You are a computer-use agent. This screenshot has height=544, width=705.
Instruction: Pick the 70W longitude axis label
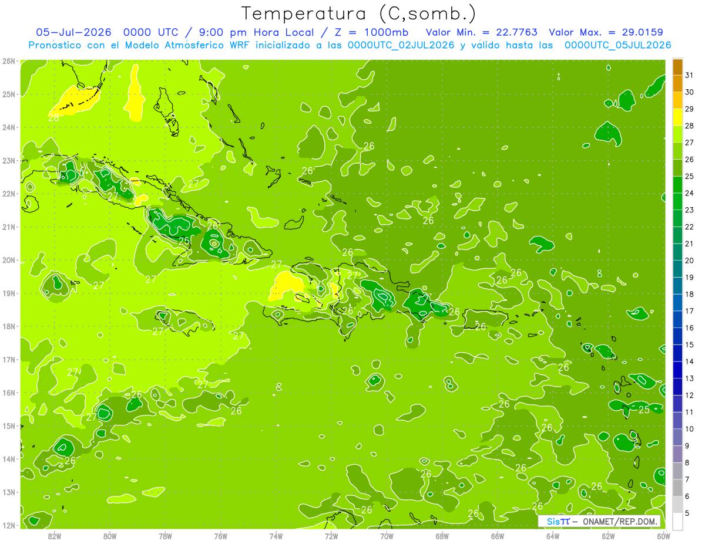click(x=387, y=536)
